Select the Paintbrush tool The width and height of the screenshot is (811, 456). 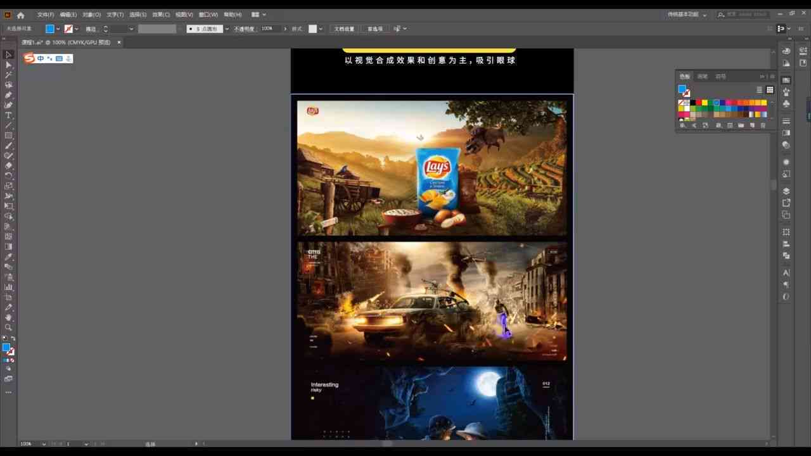9,146
